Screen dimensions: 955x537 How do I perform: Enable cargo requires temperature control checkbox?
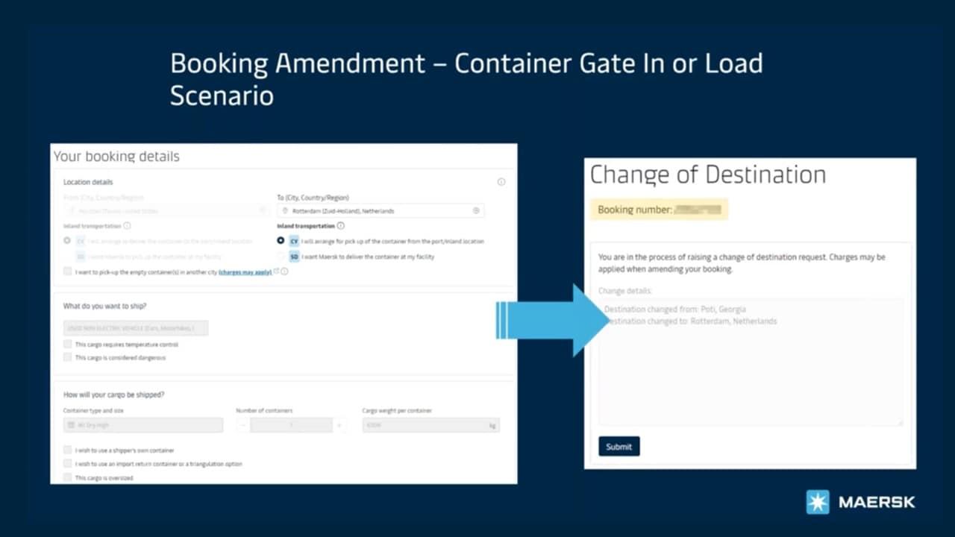69,345
